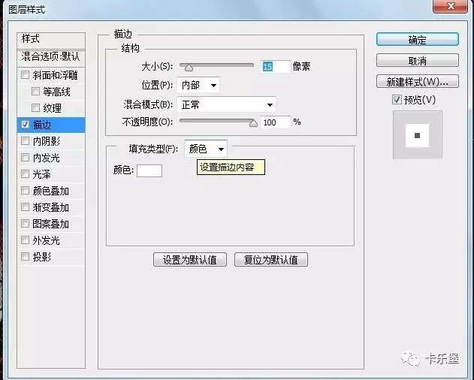
Task: Toggle the 预览(V) checkbox
Action: pyautogui.click(x=397, y=99)
